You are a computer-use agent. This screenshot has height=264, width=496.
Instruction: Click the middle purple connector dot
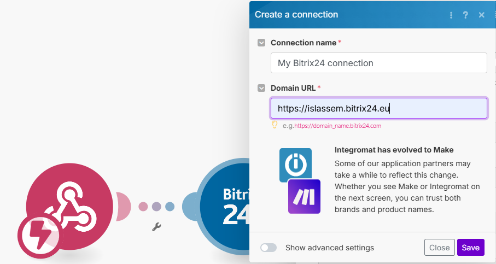[x=156, y=207]
